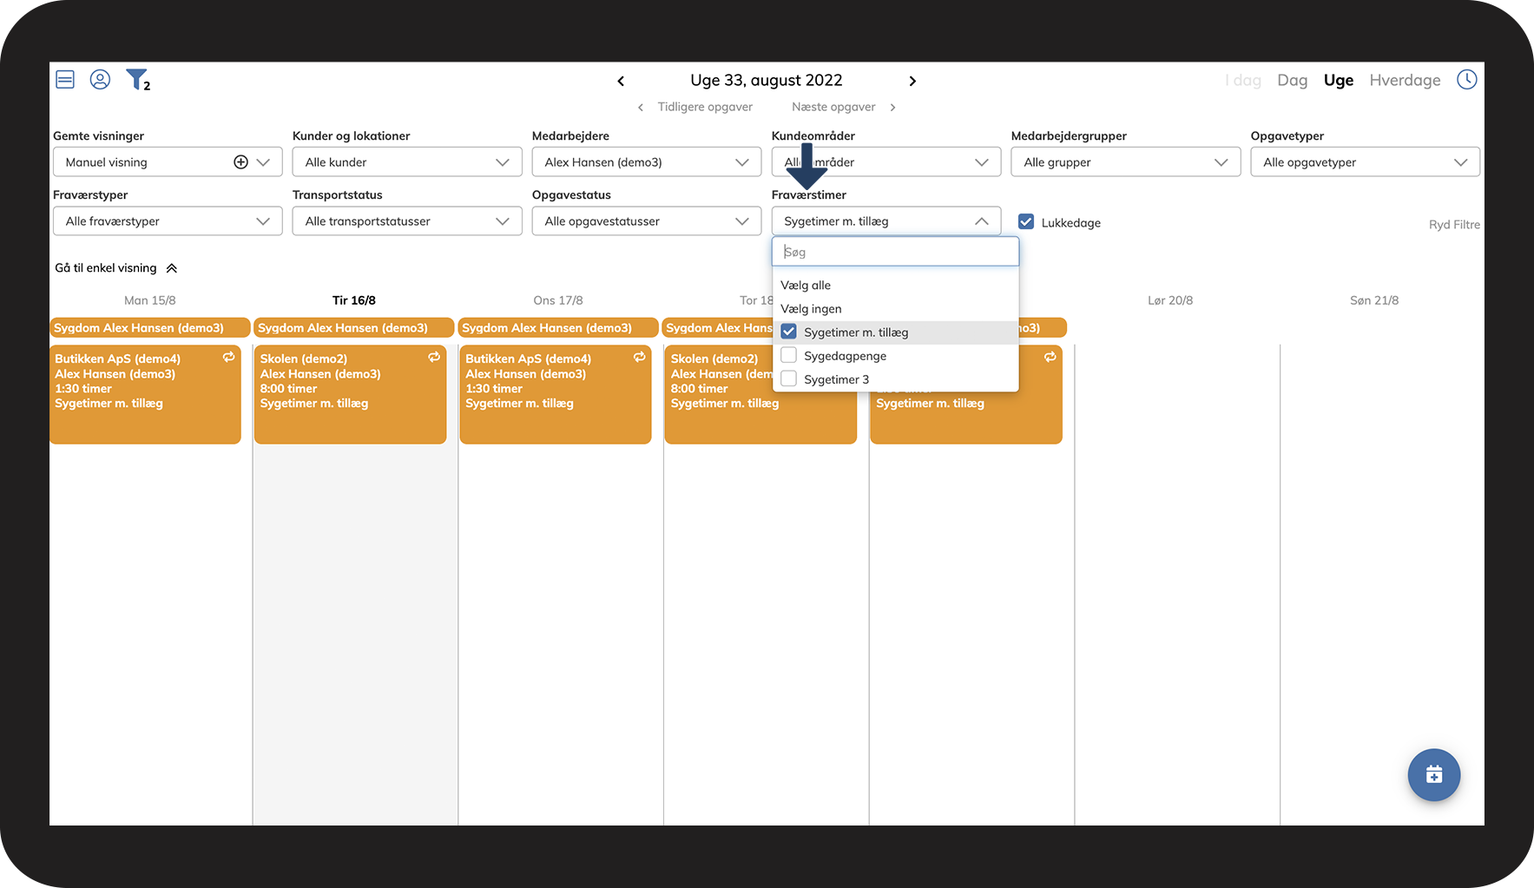Viewport: 1534px width, 888px height.
Task: Click repeat icon on Wednesday Butikken ApS card
Action: [640, 357]
